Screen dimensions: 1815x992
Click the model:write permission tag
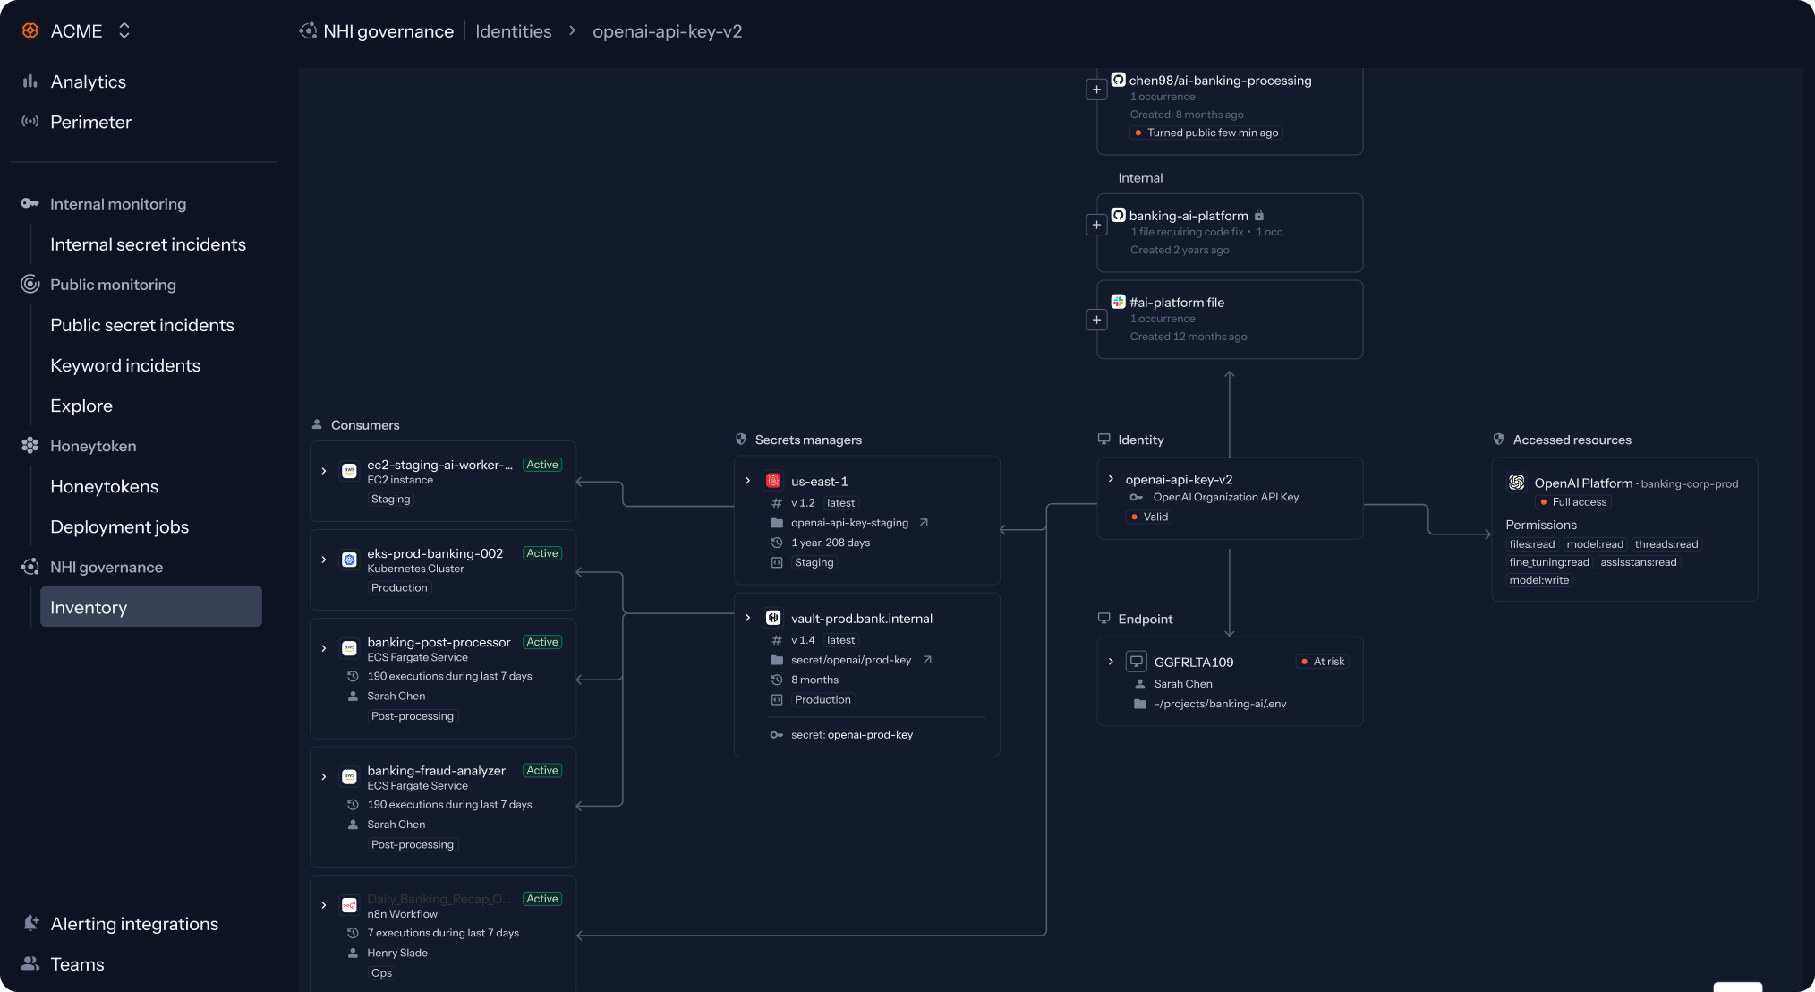[x=1539, y=580]
